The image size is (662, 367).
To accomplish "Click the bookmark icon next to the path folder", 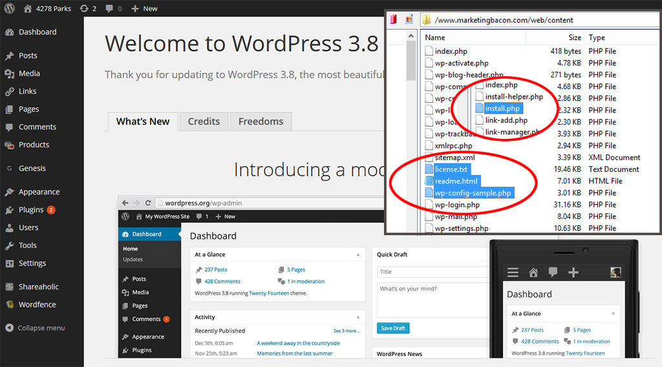I will coord(409,19).
